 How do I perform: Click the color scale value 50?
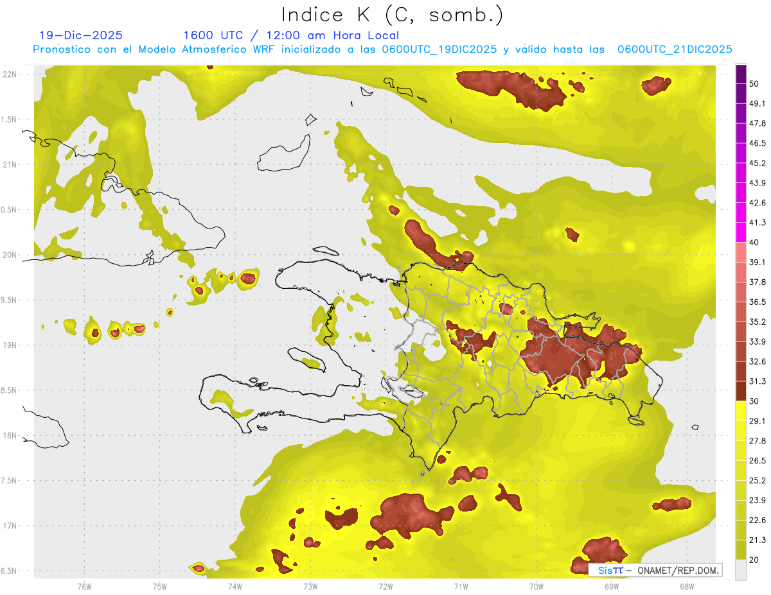click(x=755, y=83)
